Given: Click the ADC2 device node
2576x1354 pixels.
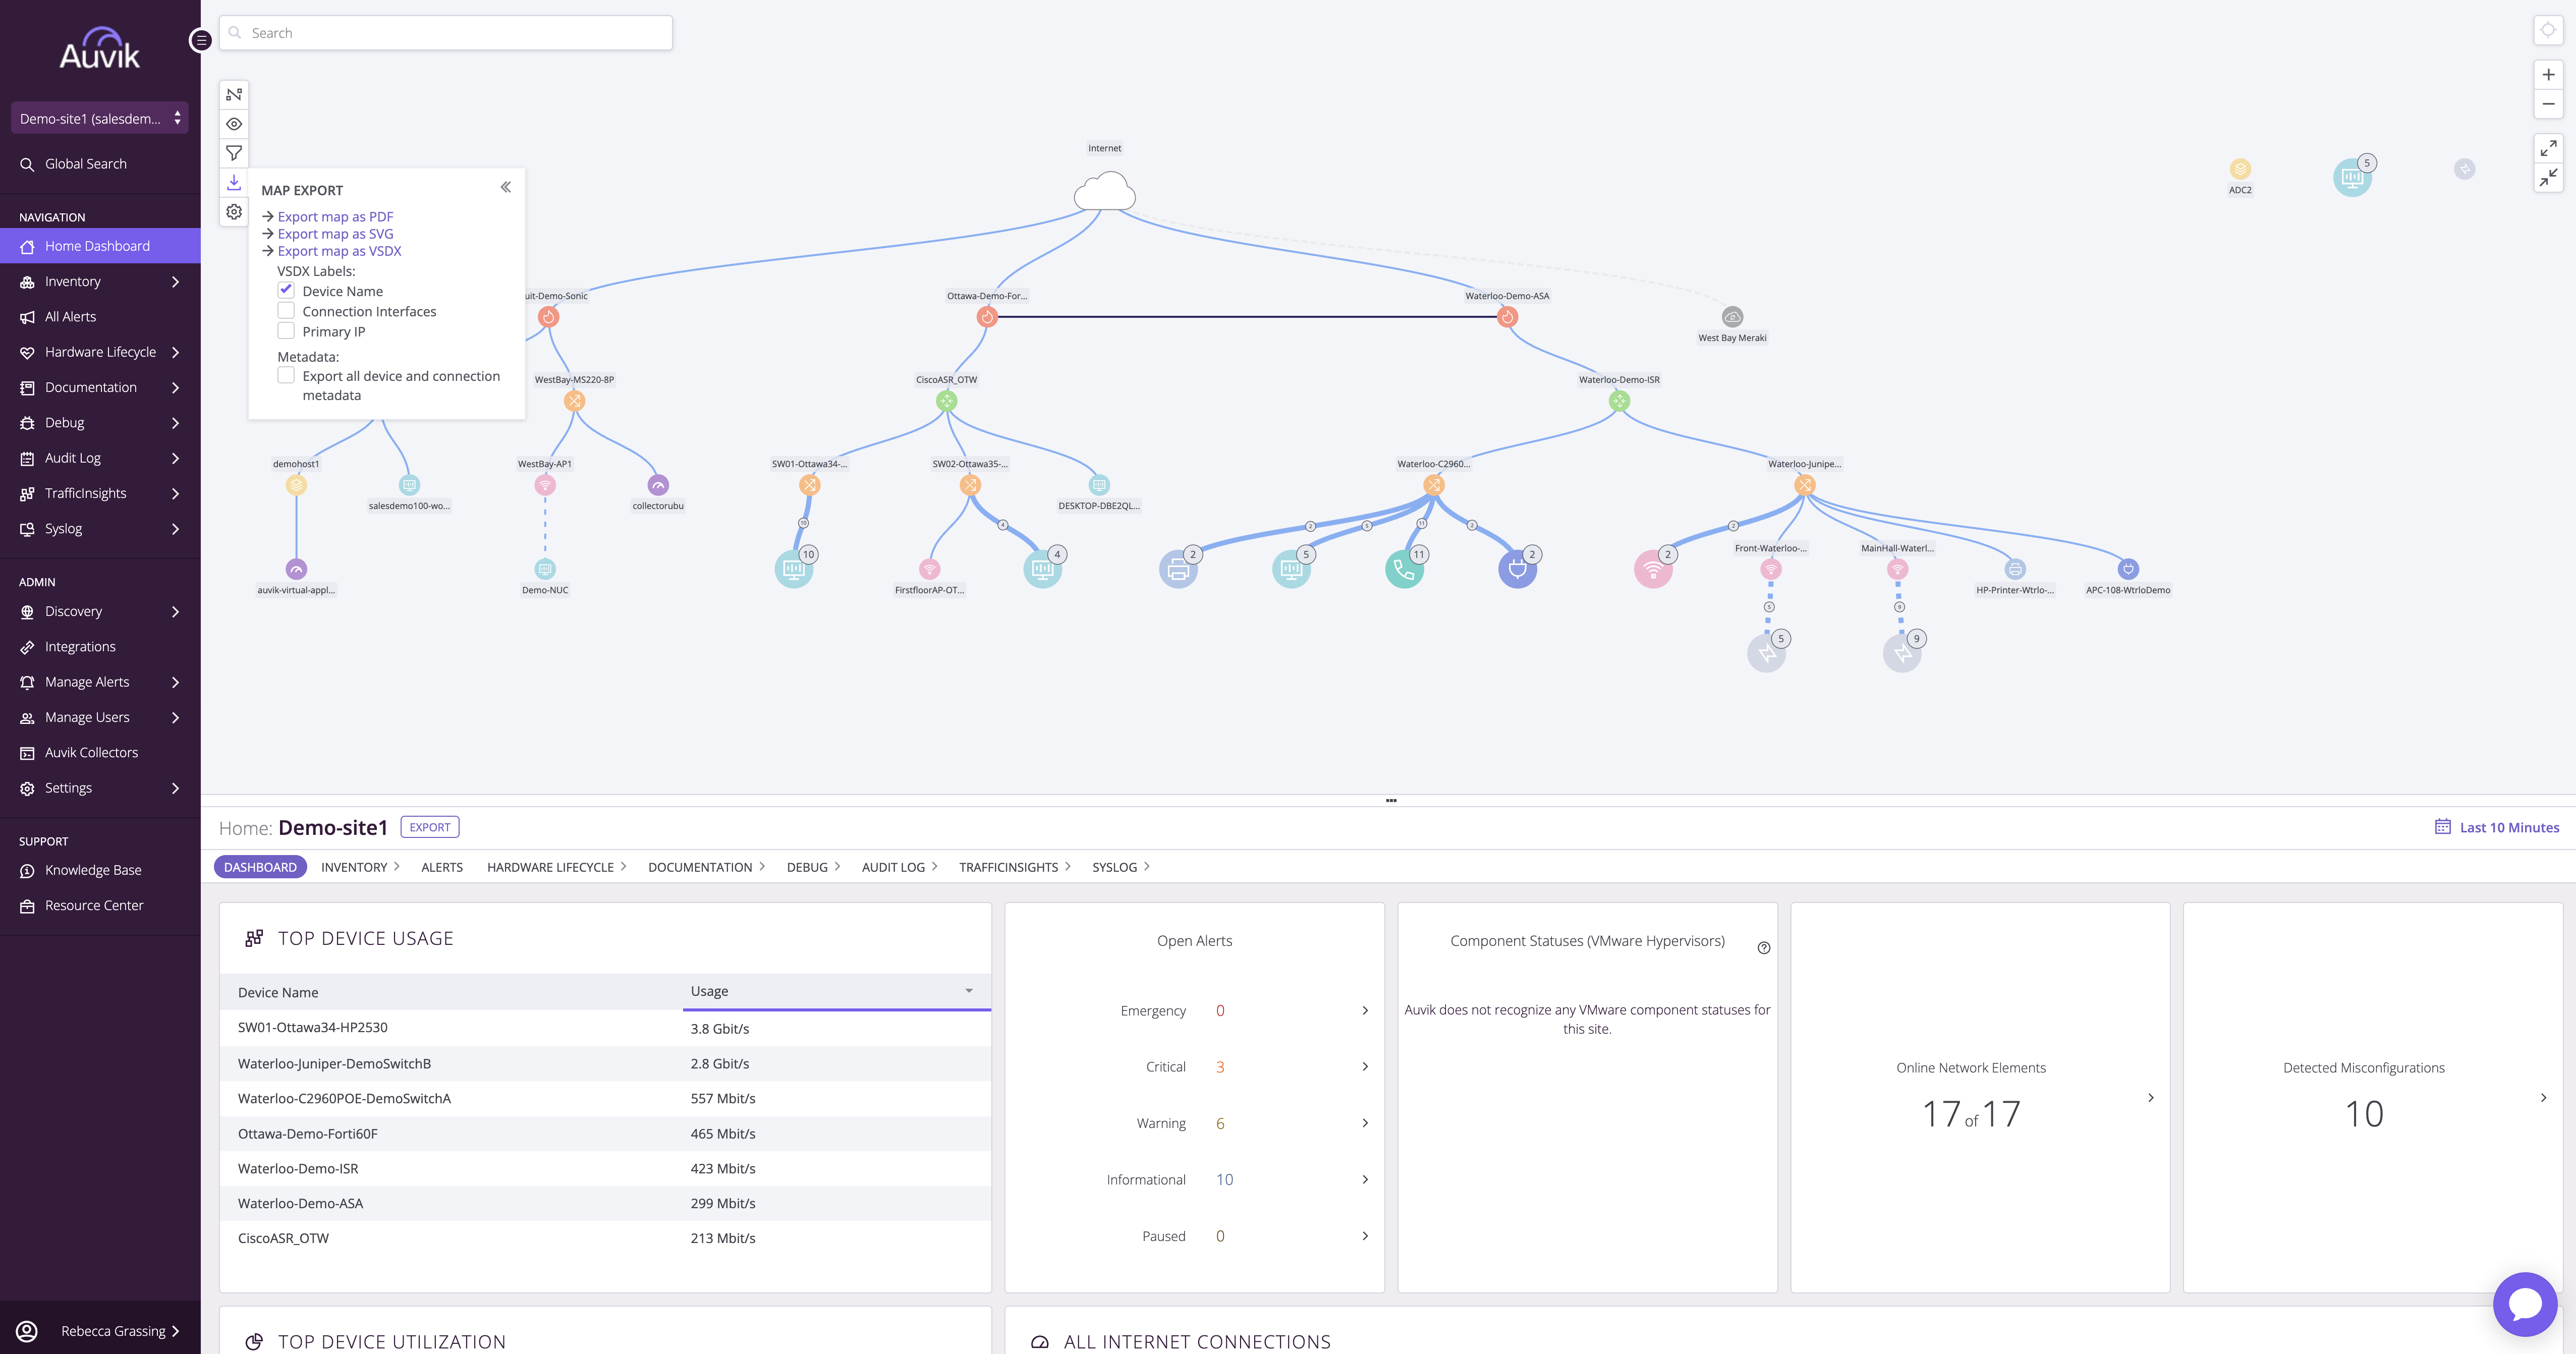Looking at the screenshot, I should tap(2240, 169).
